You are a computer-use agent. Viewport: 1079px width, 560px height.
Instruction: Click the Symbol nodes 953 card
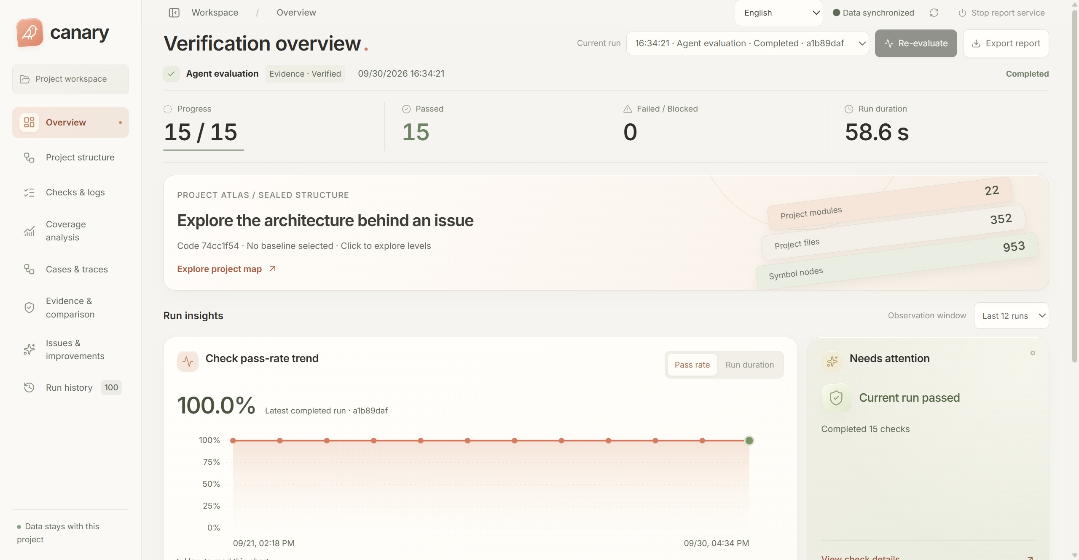(896, 261)
